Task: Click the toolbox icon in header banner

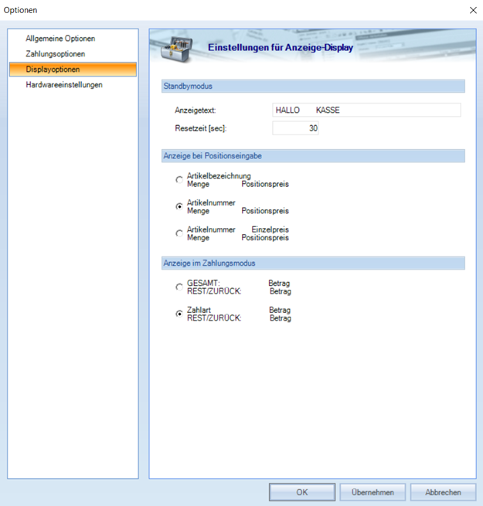Action: (178, 49)
